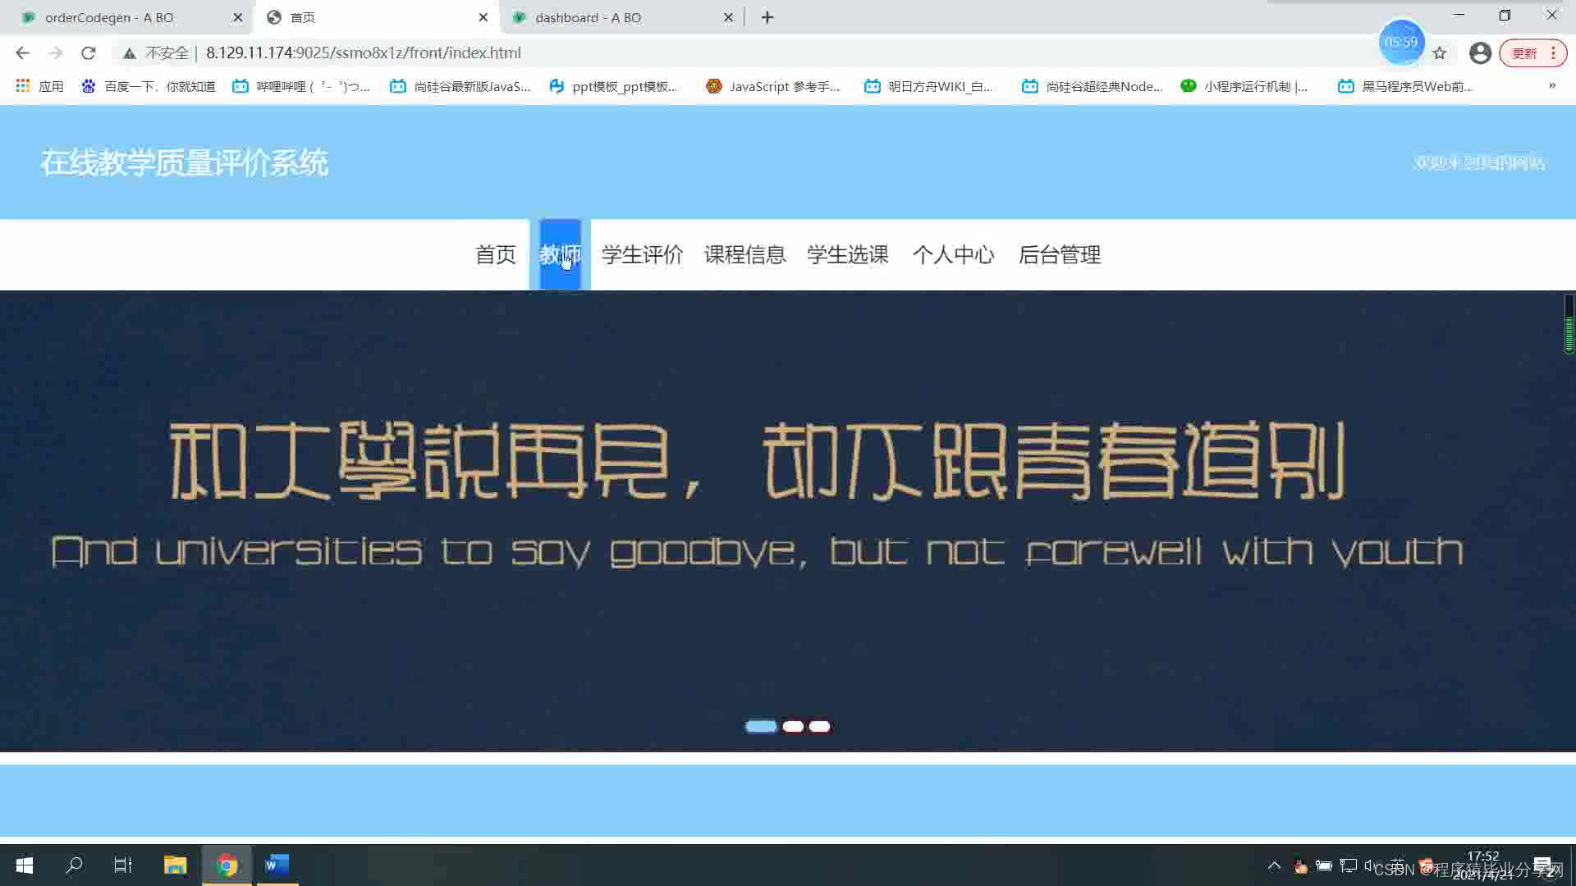Reload the page with refresh icon
Image resolution: width=1576 pixels, height=886 pixels.
tap(89, 53)
